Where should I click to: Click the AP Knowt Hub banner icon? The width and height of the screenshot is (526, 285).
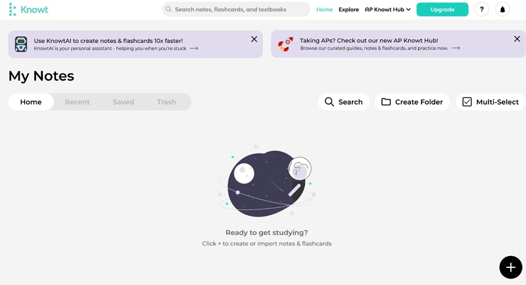(x=285, y=44)
